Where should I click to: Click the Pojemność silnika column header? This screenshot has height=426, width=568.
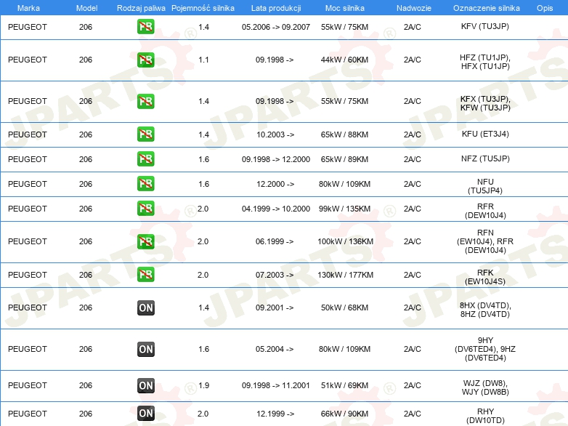203,8
